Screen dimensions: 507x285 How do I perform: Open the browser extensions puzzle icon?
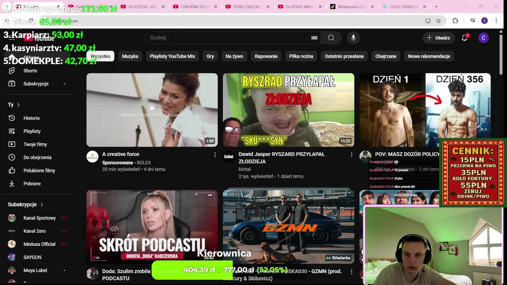click(455, 21)
